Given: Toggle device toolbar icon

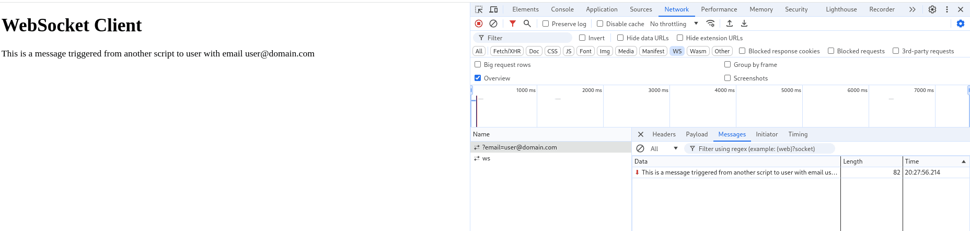Looking at the screenshot, I should (x=493, y=9).
